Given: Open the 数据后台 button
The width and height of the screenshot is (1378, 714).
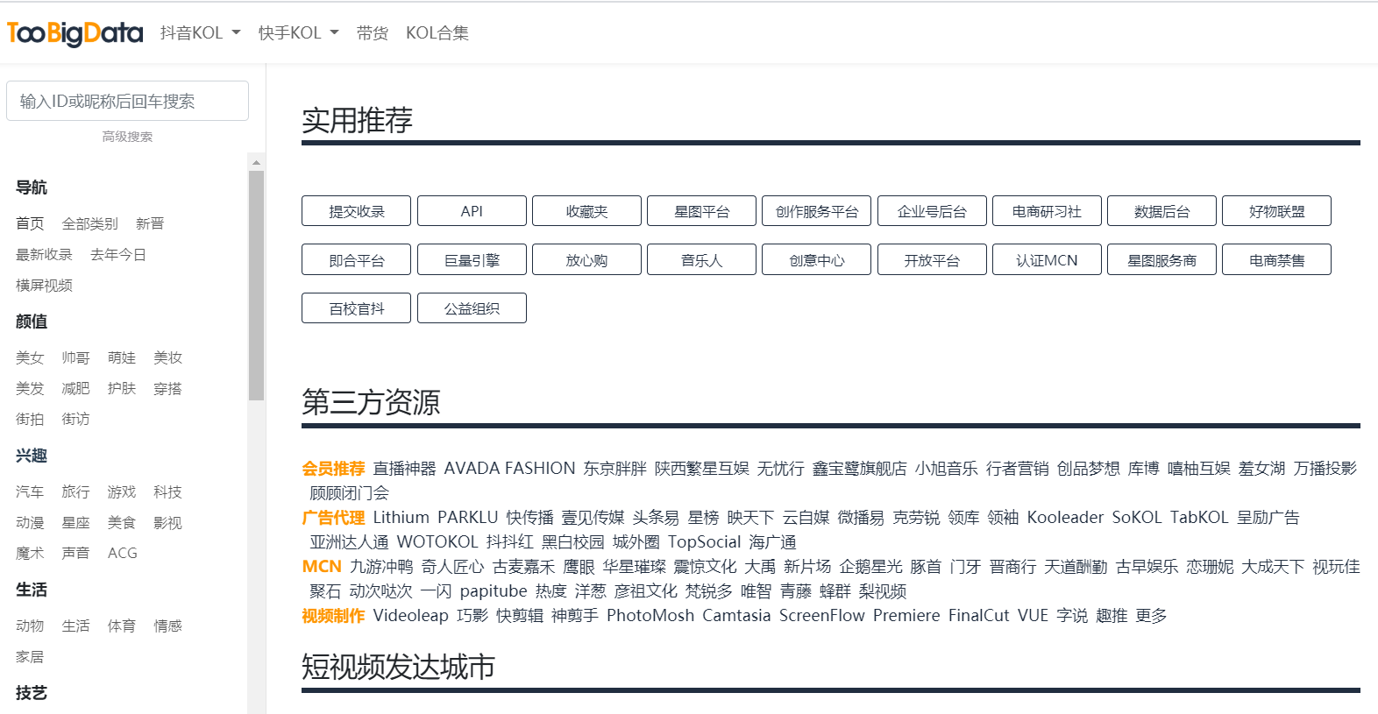Looking at the screenshot, I should pyautogui.click(x=1161, y=211).
